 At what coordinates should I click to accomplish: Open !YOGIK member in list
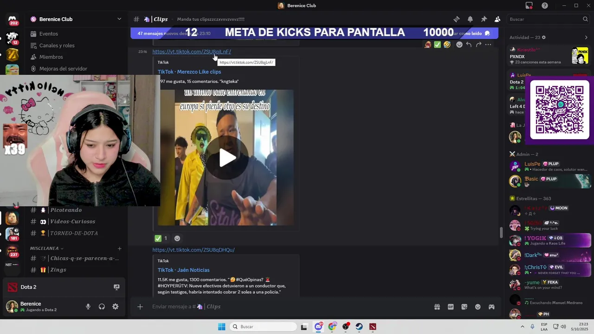(549, 241)
